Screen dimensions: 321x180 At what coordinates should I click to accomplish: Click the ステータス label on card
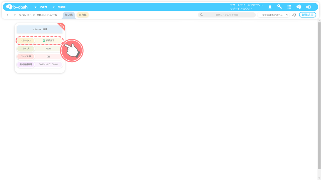click(x=26, y=40)
